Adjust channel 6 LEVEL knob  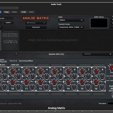coord(69,71)
